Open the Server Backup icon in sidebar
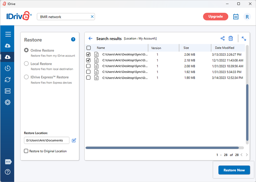This screenshot has height=182, width=256. coord(8,91)
